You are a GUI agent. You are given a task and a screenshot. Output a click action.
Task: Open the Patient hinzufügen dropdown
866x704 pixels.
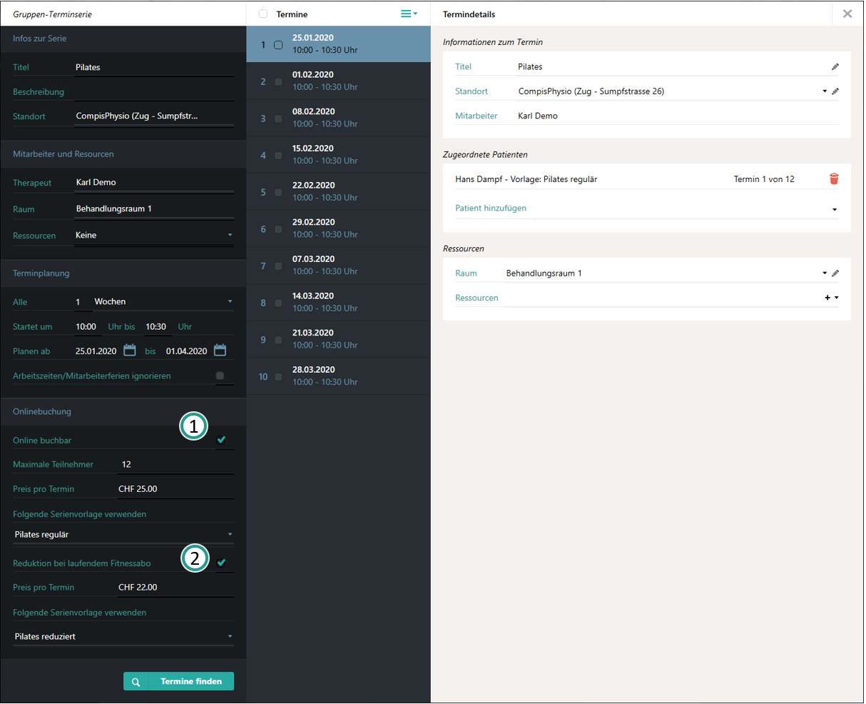pos(835,209)
